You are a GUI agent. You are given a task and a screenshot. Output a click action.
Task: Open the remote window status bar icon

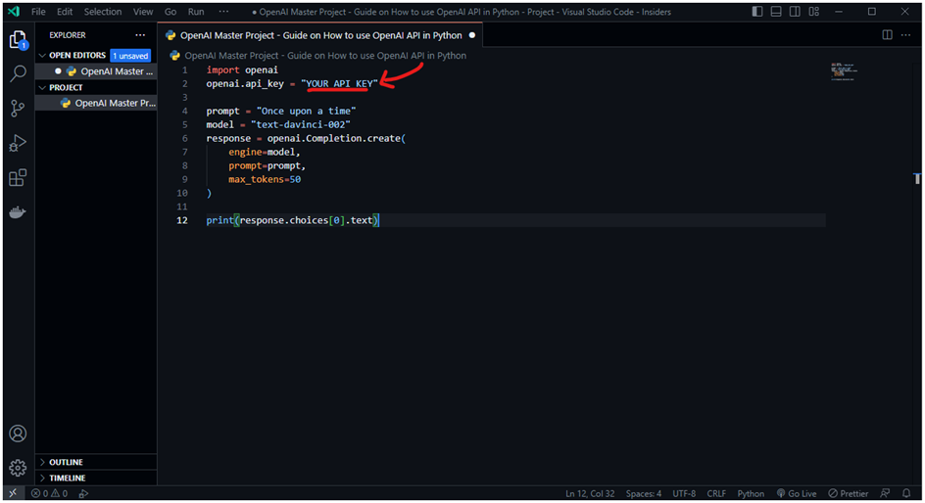13,493
